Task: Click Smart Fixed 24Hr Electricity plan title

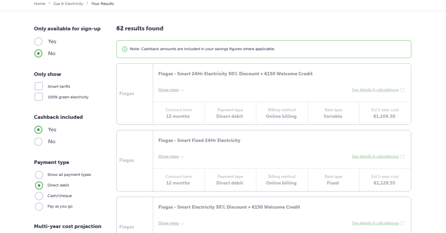Action: 199,141
